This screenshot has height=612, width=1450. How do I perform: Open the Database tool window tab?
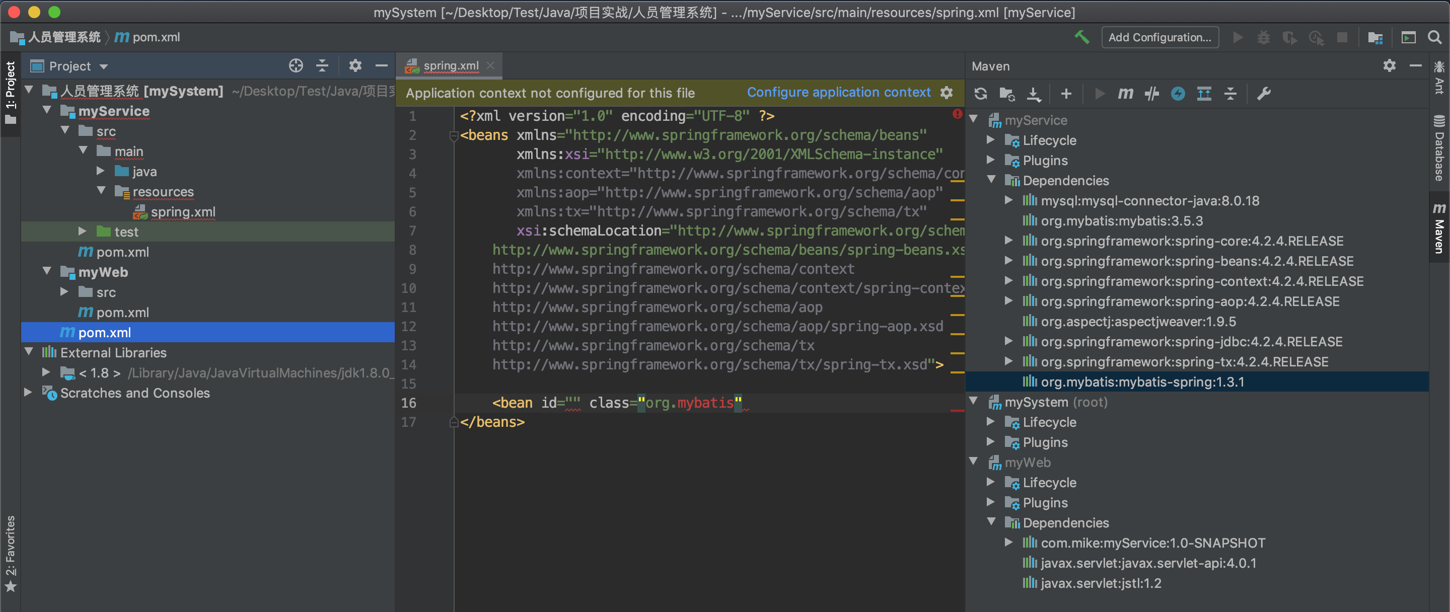point(1439,148)
